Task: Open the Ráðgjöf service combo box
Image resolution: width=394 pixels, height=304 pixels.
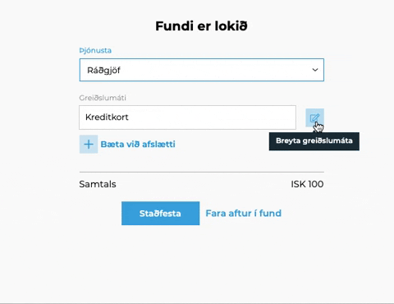Action: [202, 70]
